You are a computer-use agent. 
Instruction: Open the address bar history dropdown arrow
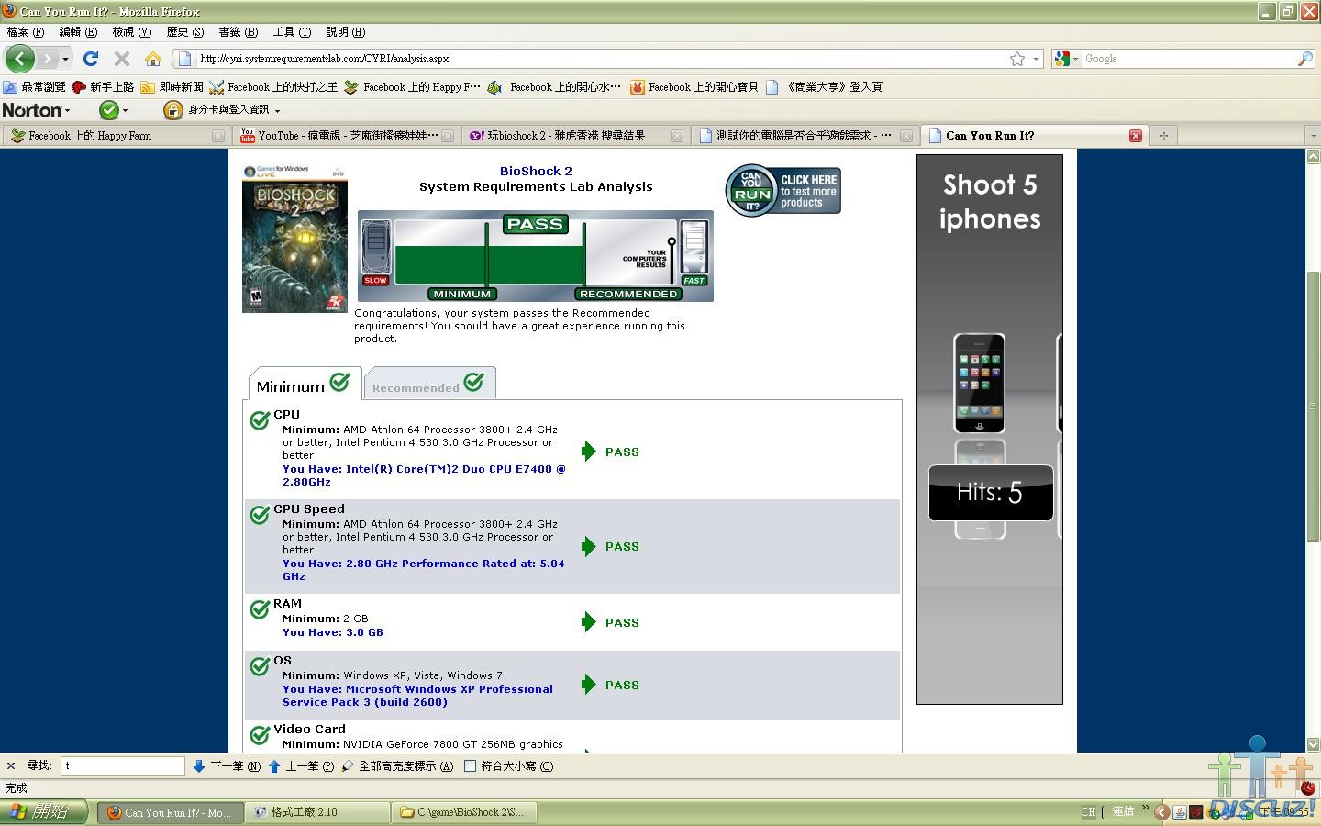pos(1037,59)
